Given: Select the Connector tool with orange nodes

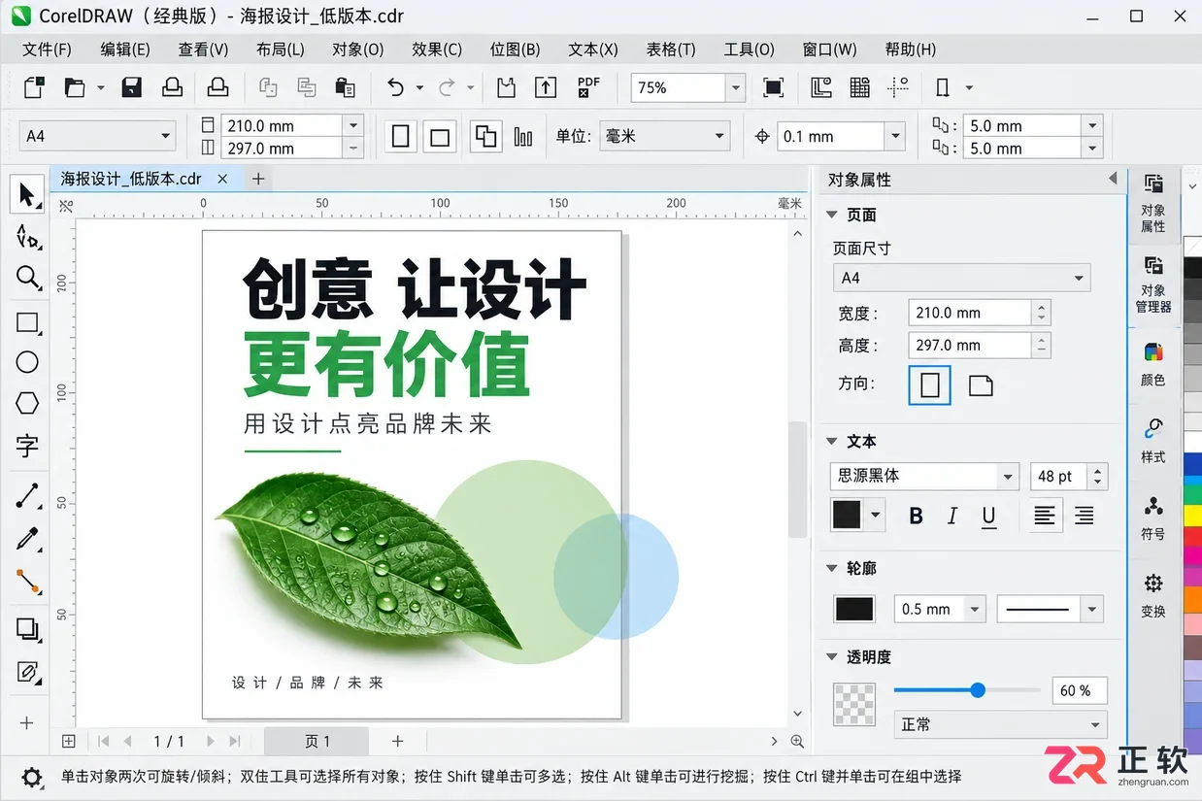Looking at the screenshot, I should click(x=27, y=582).
